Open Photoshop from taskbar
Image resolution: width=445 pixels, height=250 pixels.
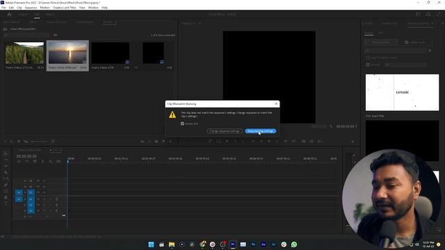[x=253, y=244]
